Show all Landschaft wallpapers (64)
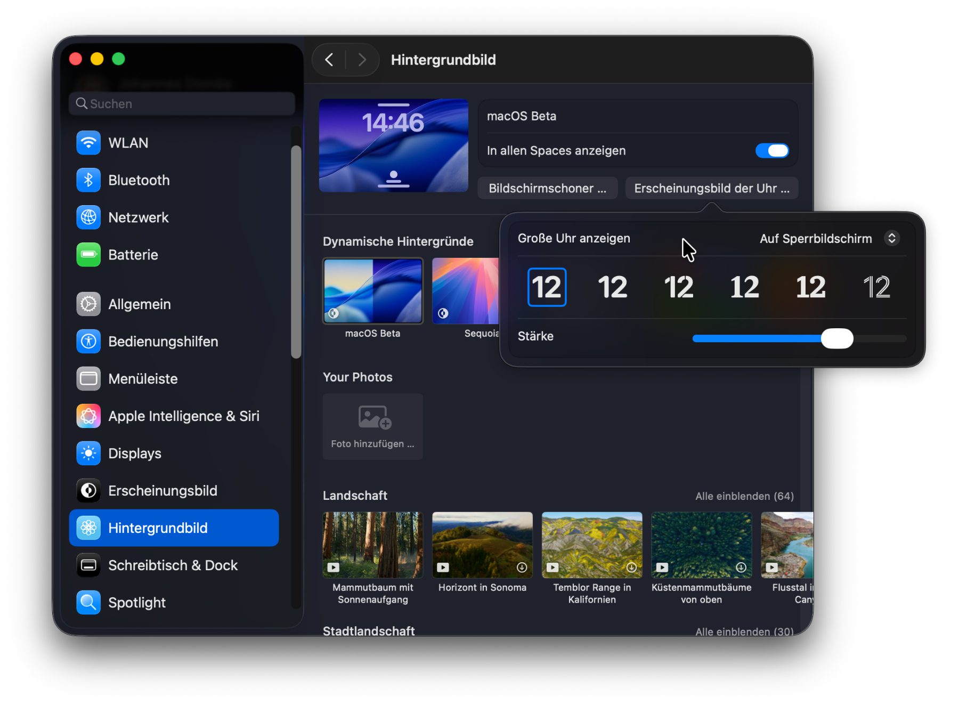The width and height of the screenshot is (959, 705). coord(744,496)
